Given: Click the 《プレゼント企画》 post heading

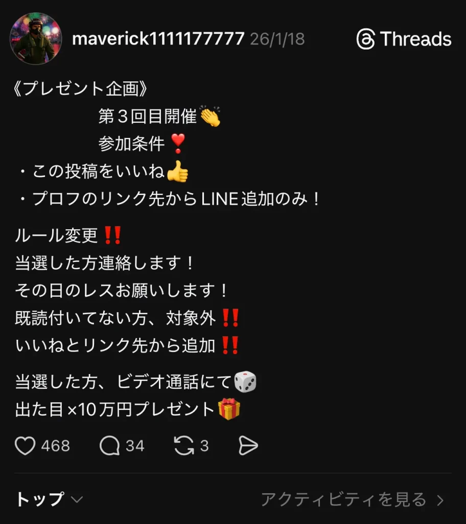Looking at the screenshot, I should click(x=80, y=89).
